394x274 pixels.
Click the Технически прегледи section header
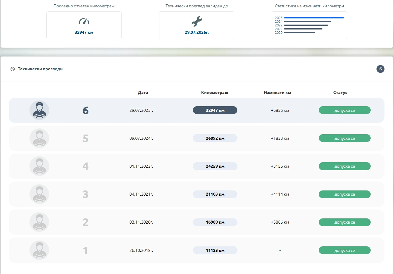click(x=40, y=69)
